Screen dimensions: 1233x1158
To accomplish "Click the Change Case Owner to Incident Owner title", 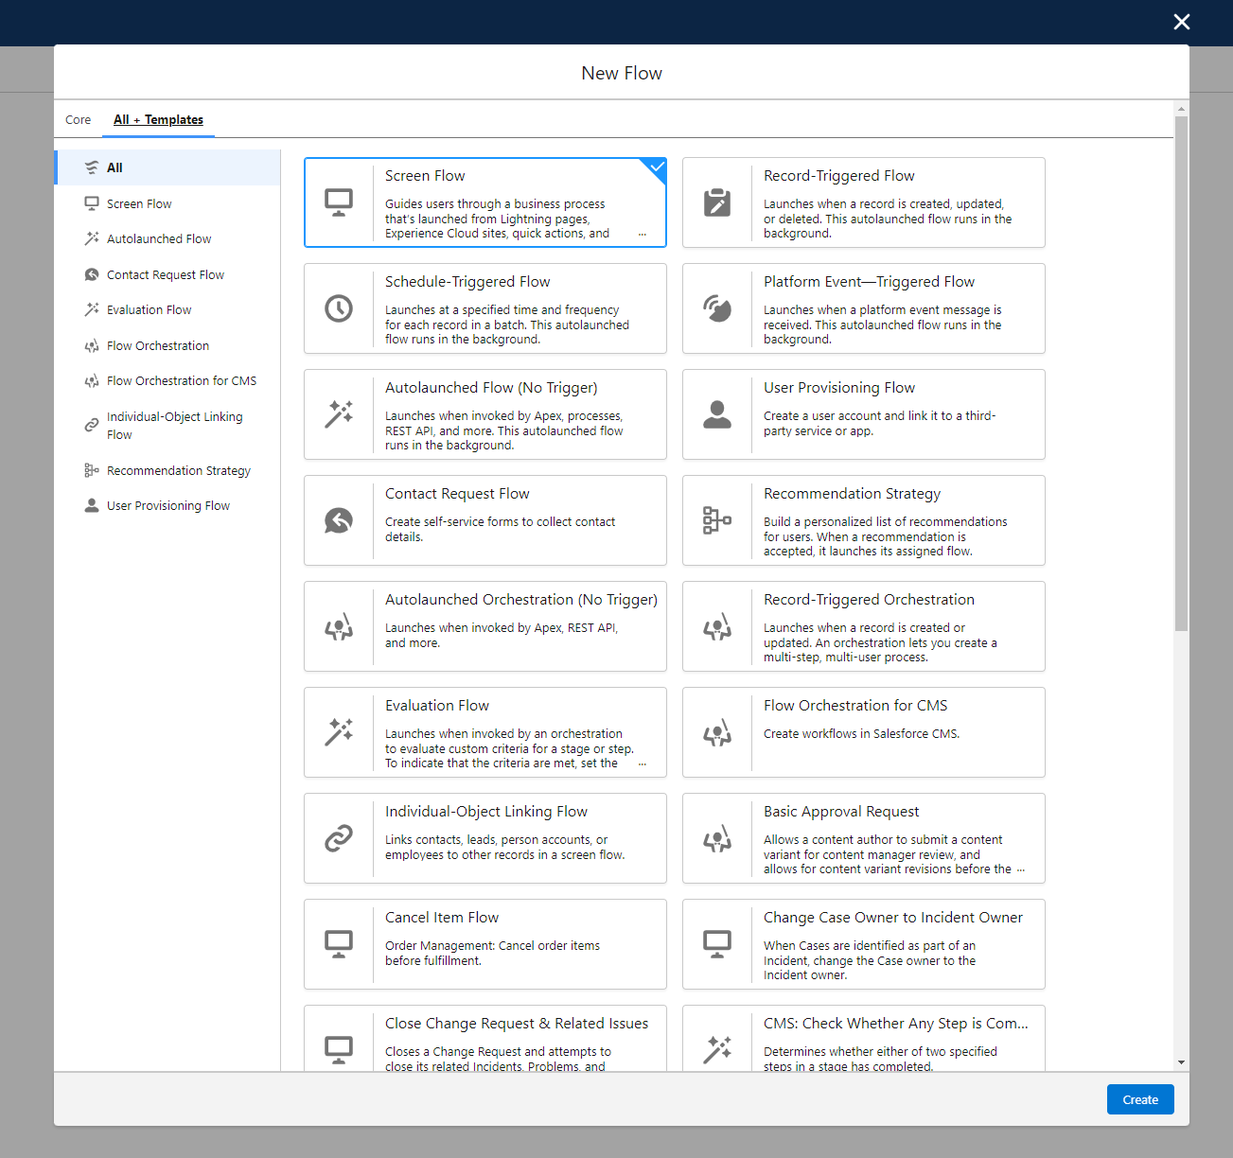I will point(893,918).
